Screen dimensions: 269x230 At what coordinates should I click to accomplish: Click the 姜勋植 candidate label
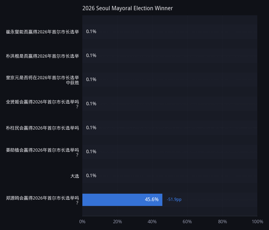click(x=43, y=152)
